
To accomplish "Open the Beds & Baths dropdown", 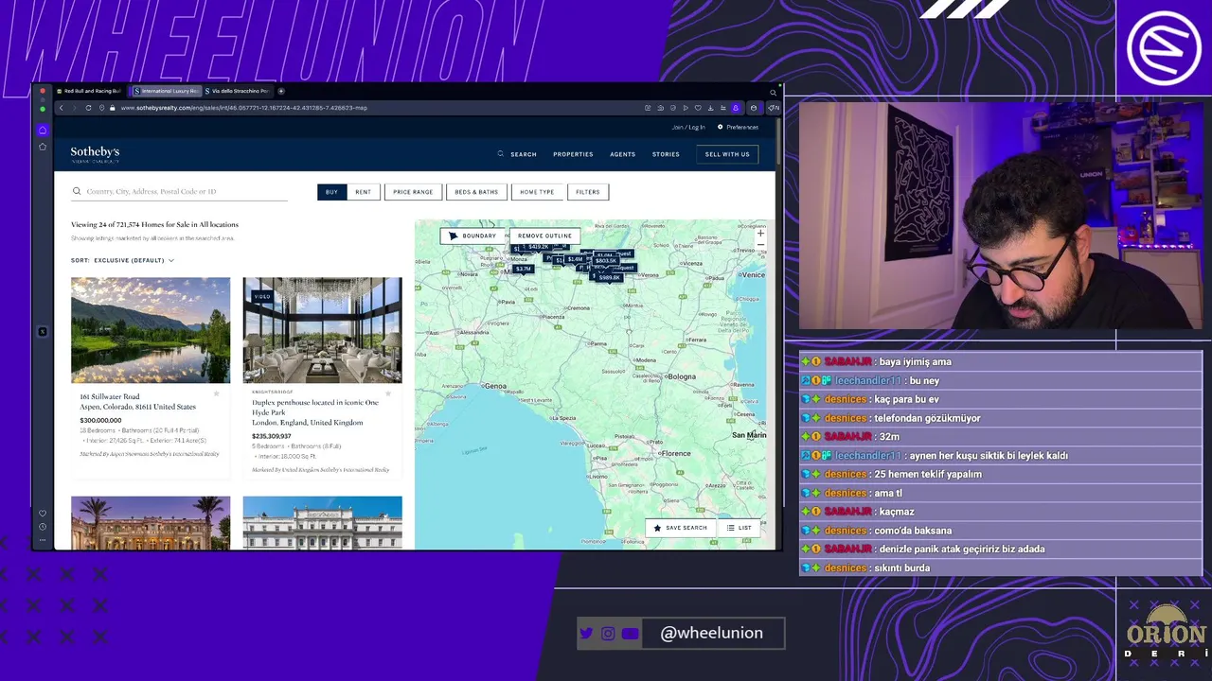I will pos(476,192).
